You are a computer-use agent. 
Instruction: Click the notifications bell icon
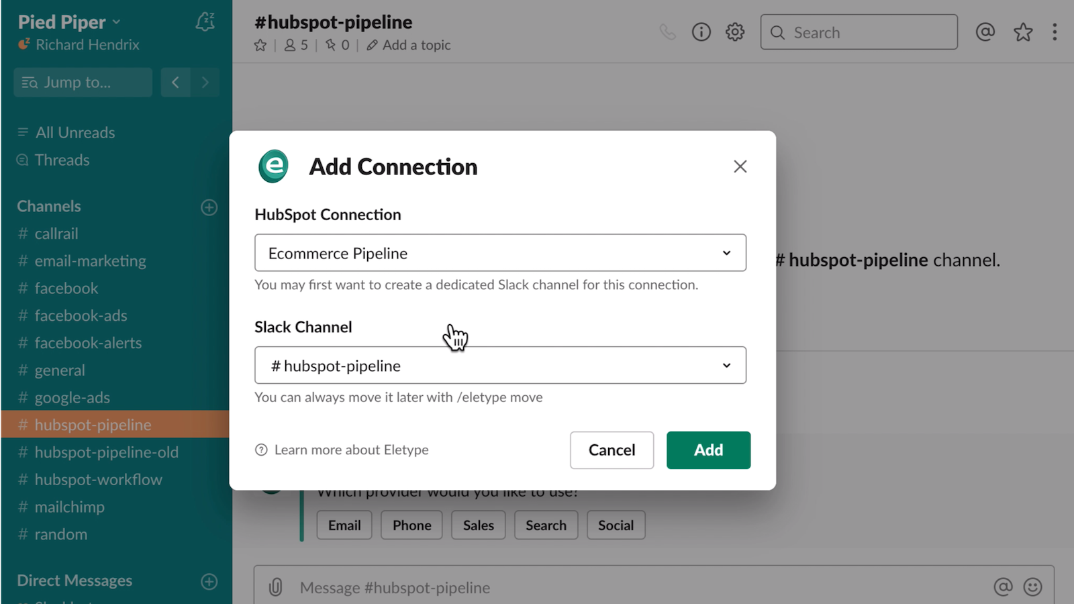205,23
